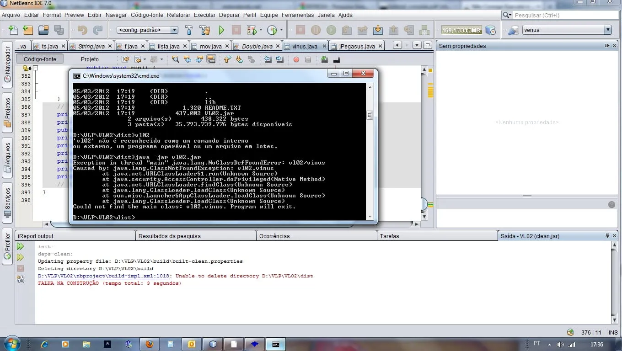Run the project with the green arrow
This screenshot has width=622, height=351.
221,30
